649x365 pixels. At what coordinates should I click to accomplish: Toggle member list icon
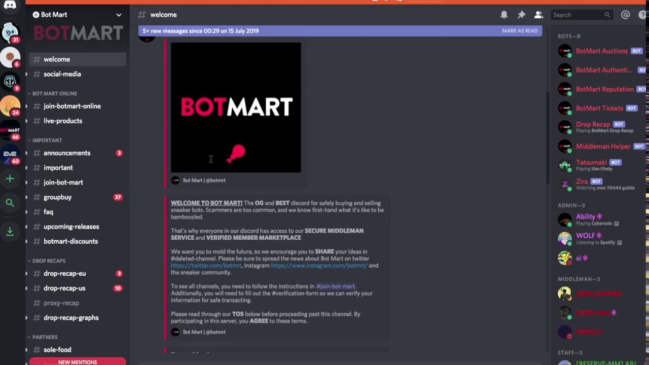538,15
